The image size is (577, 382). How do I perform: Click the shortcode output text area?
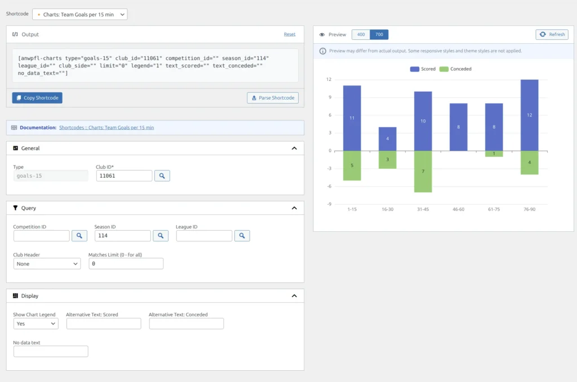[155, 65]
